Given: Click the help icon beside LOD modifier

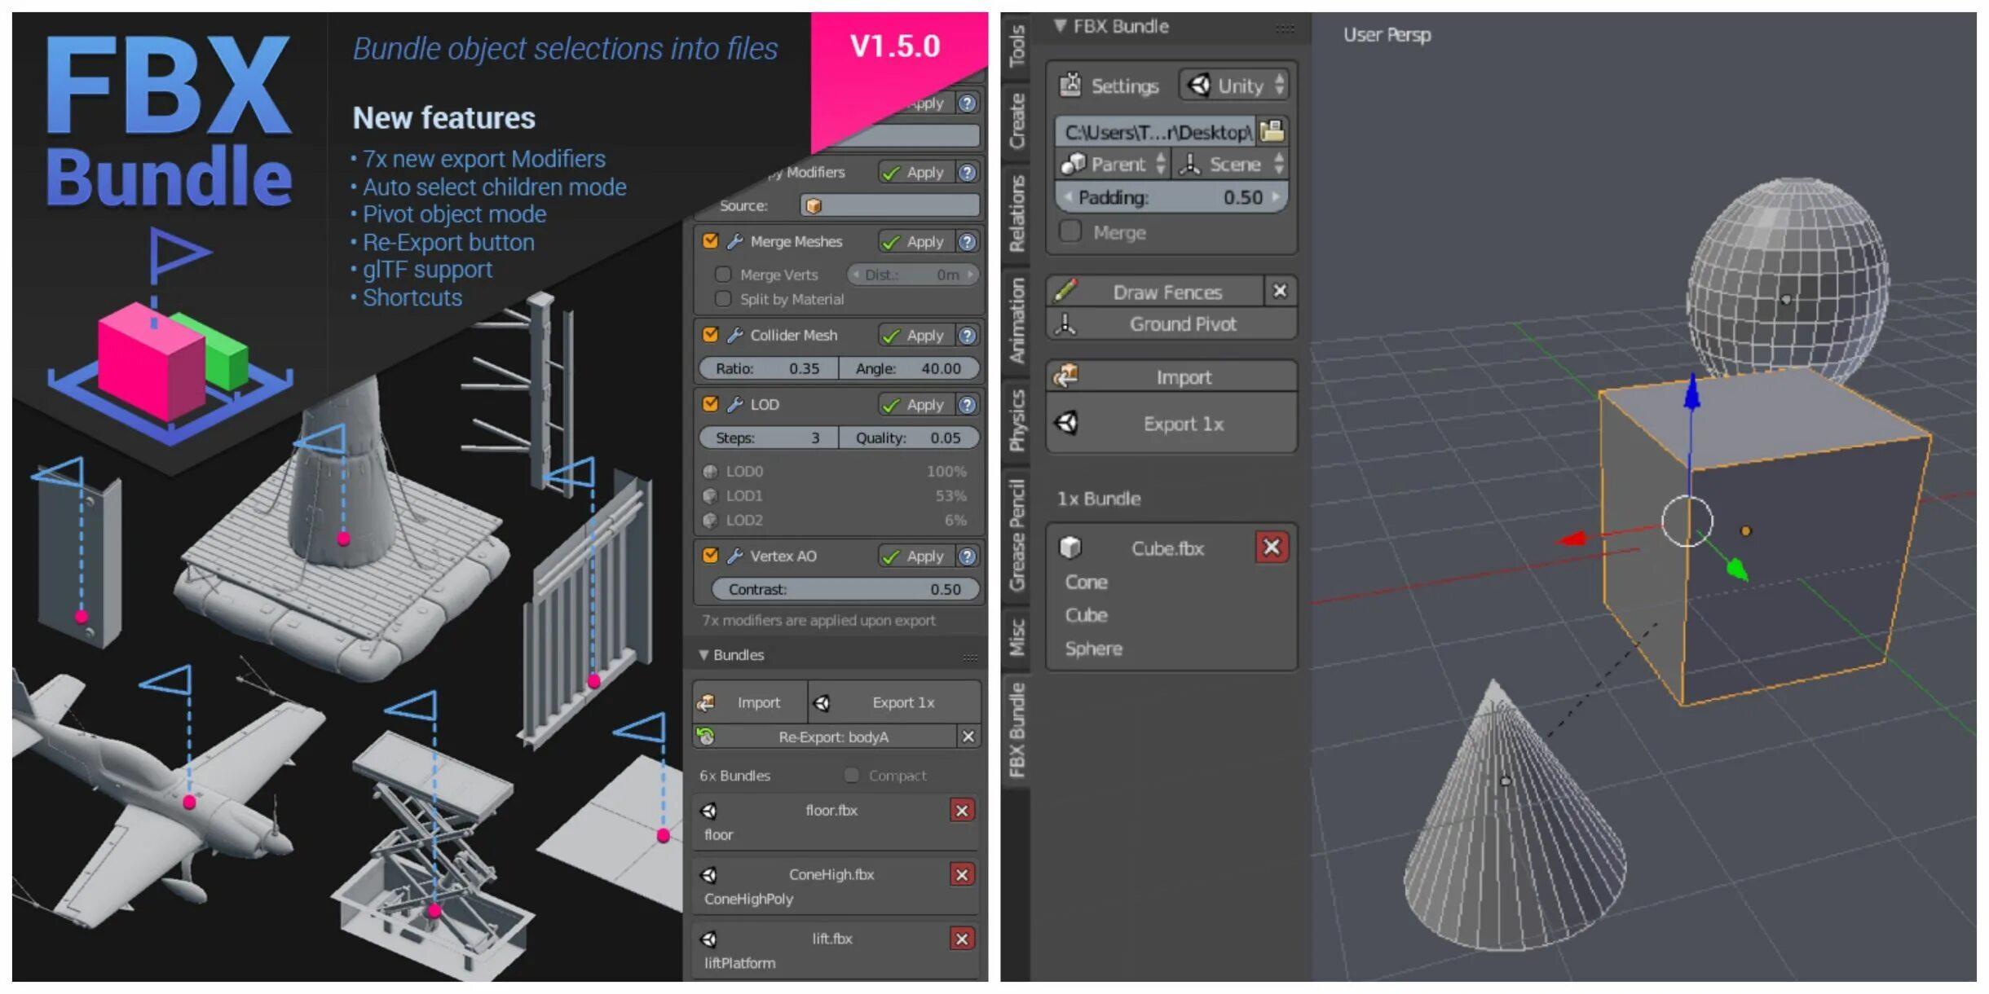Looking at the screenshot, I should click(967, 405).
